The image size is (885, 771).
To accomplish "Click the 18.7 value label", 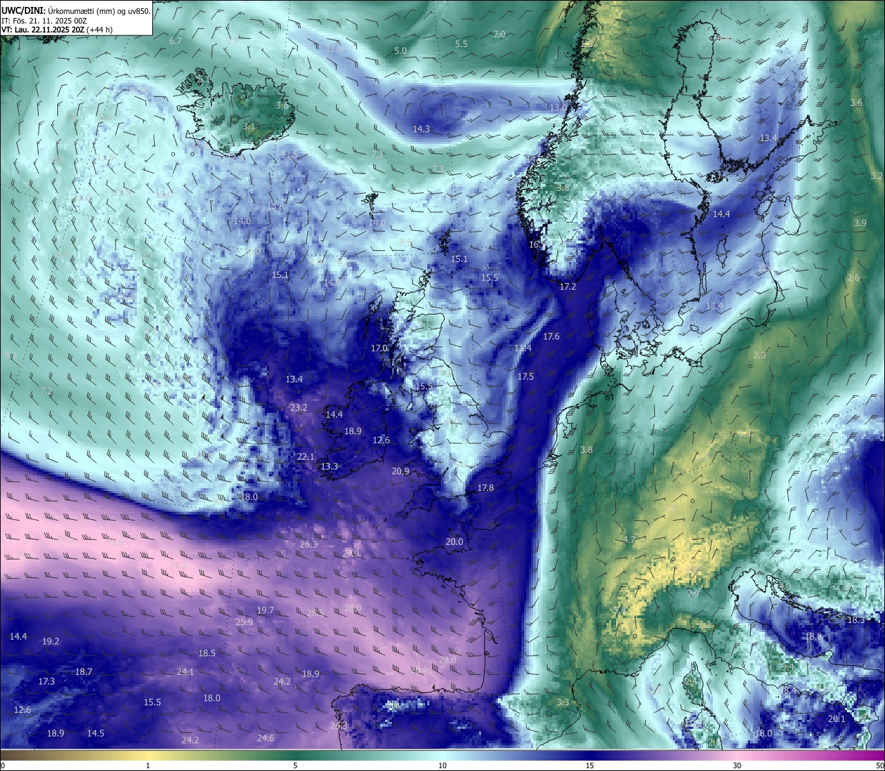I will click(84, 671).
